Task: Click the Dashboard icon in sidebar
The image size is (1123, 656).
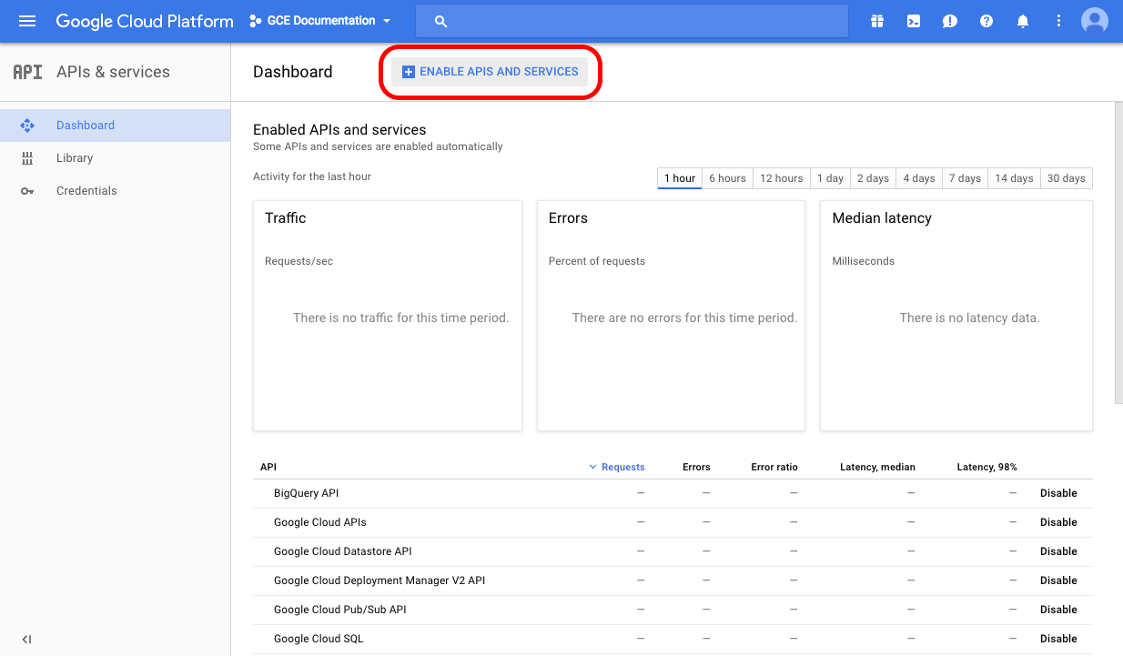Action: tap(27, 126)
